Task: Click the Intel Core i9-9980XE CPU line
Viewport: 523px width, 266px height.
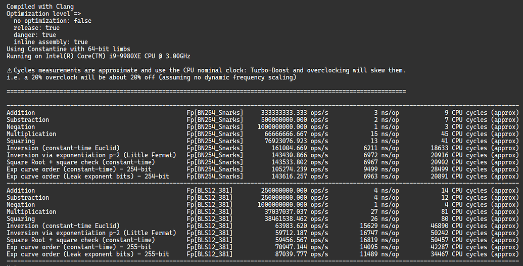Action: click(98, 56)
